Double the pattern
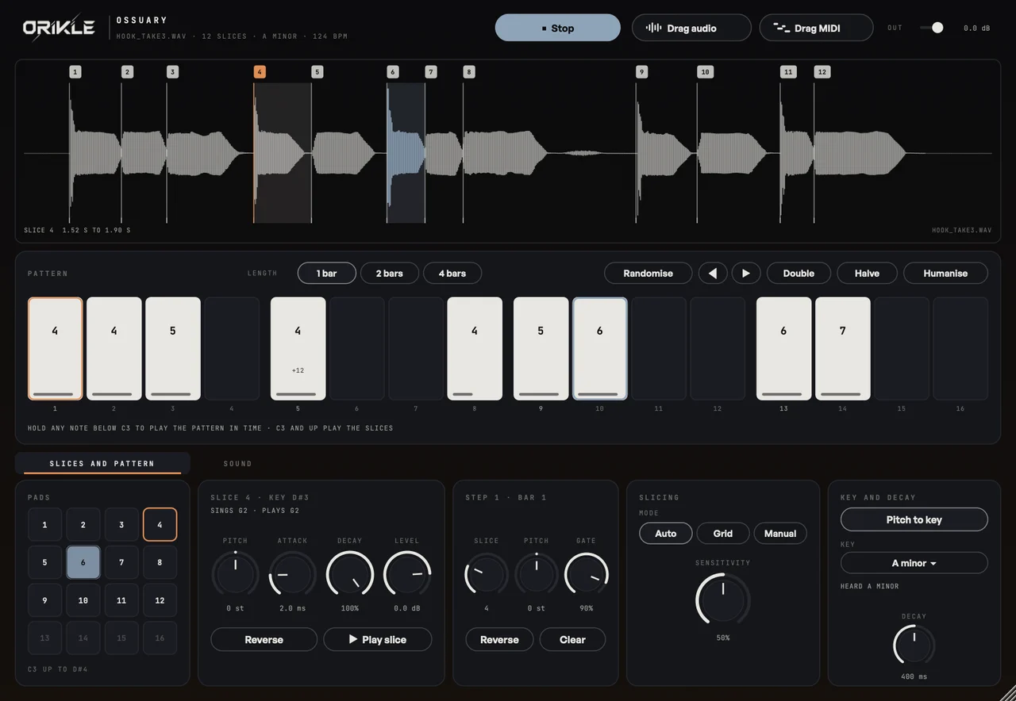Screen dimensions: 1016x701 tap(799, 273)
